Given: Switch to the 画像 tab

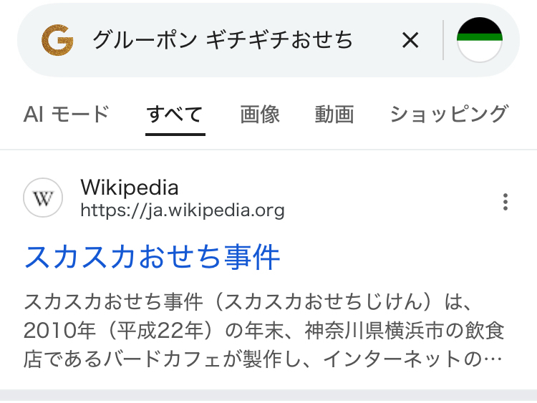Looking at the screenshot, I should tap(260, 114).
